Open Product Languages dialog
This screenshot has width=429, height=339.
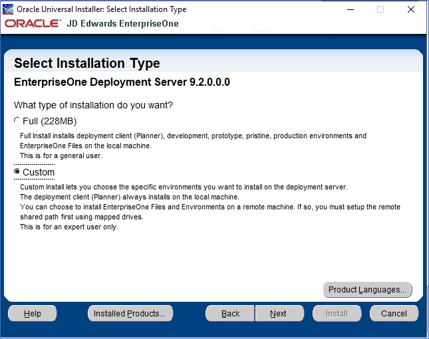(x=367, y=290)
